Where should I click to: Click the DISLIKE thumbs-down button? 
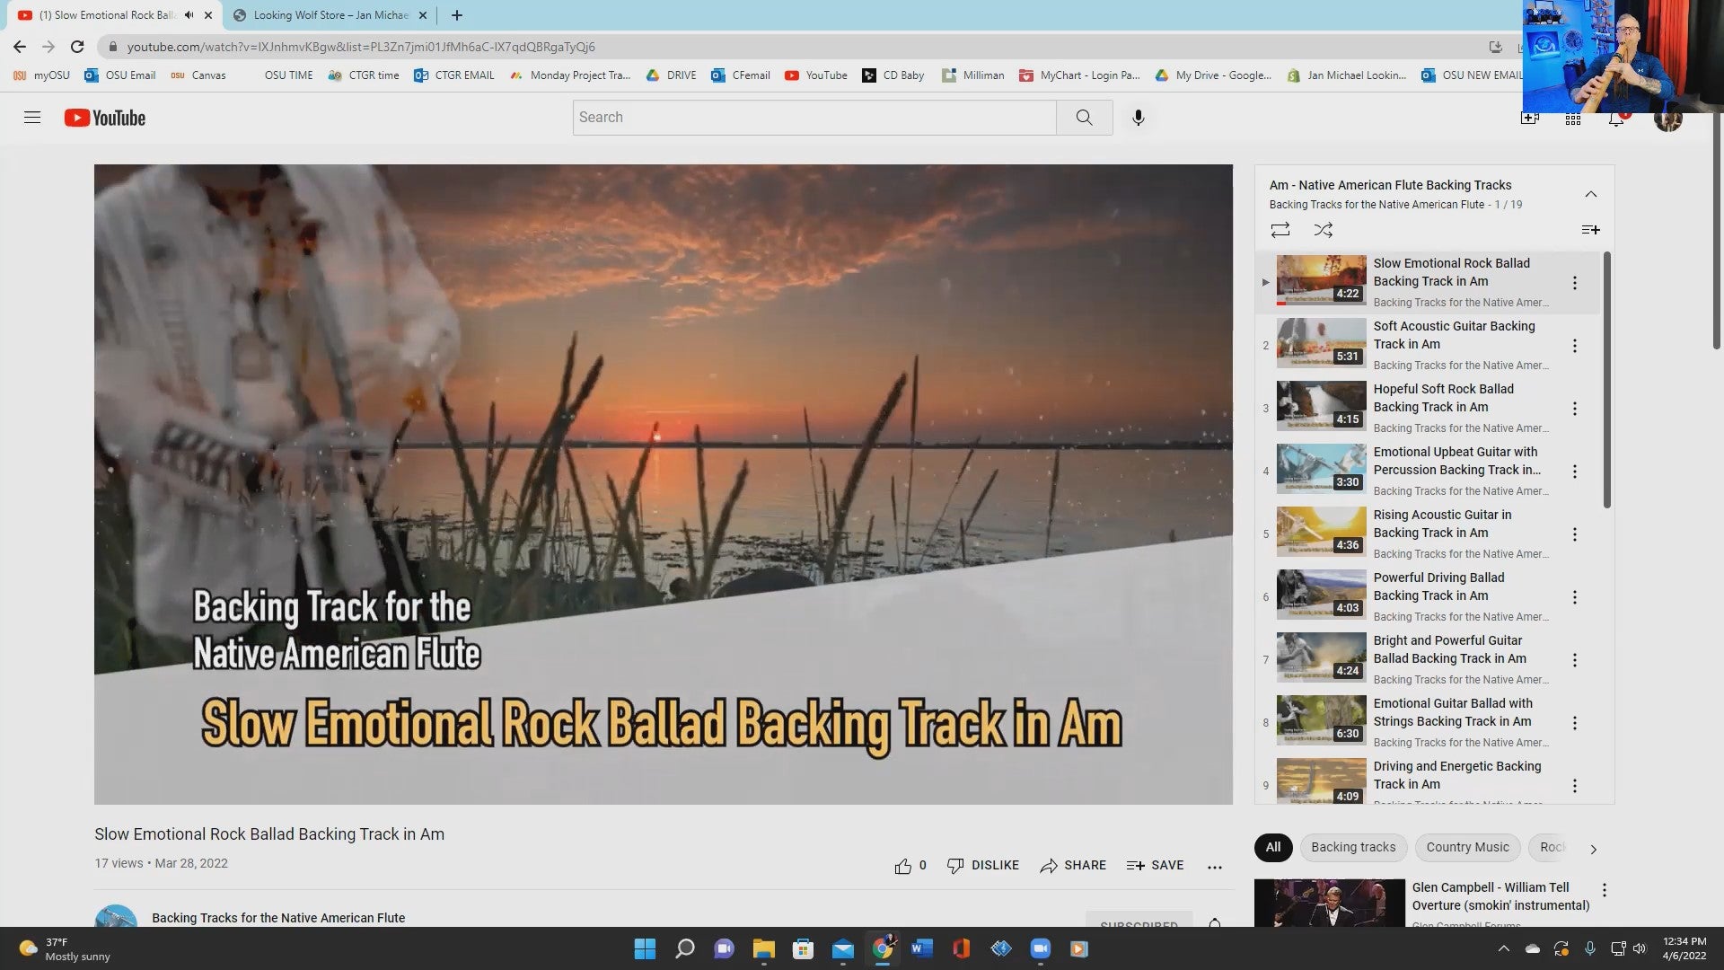click(x=983, y=866)
